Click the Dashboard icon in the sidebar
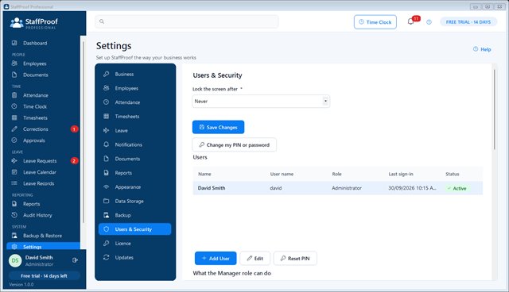509x292 pixels. click(14, 43)
